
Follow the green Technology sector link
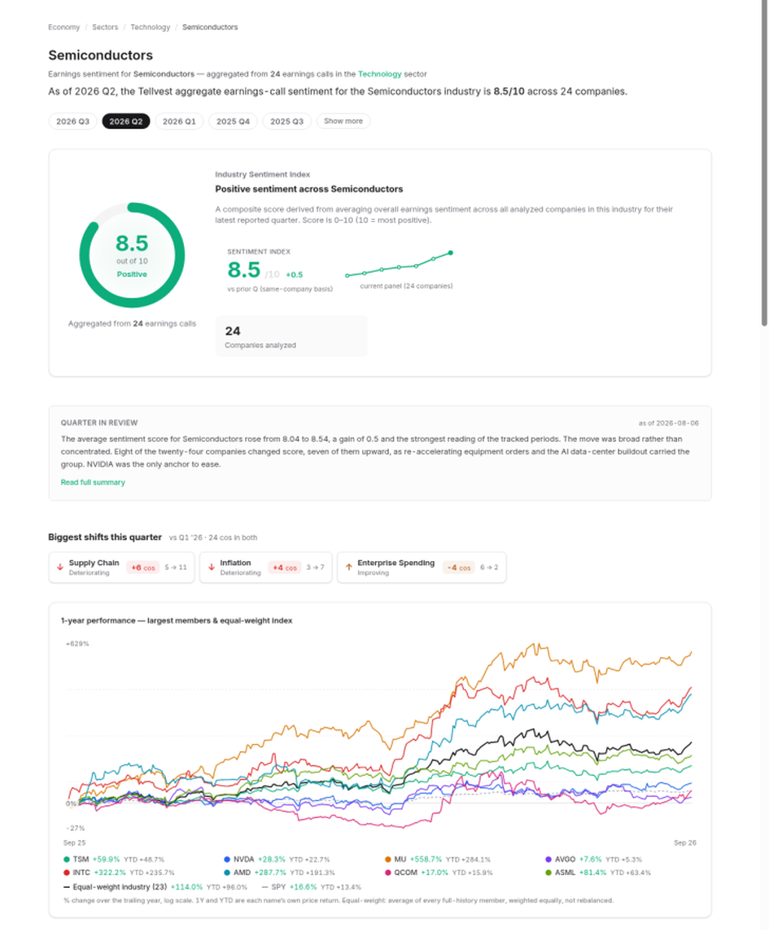point(379,74)
